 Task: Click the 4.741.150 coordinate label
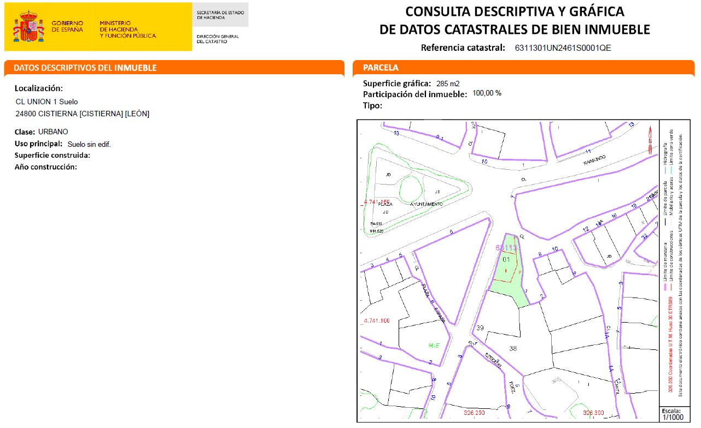[376, 202]
